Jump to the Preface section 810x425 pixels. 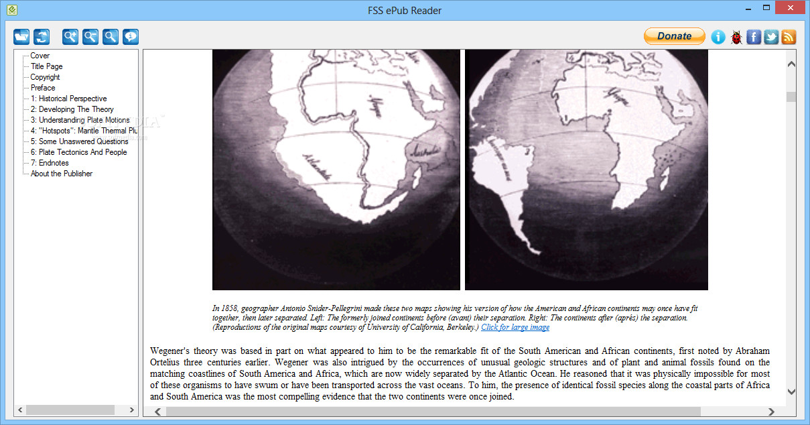point(43,88)
